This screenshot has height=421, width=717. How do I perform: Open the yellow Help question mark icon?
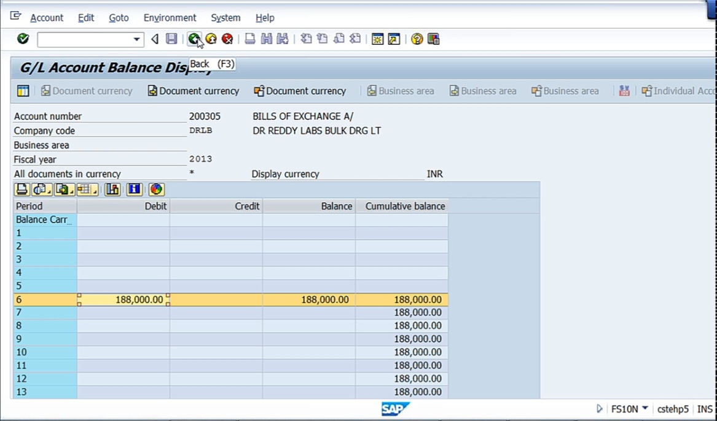(x=417, y=39)
